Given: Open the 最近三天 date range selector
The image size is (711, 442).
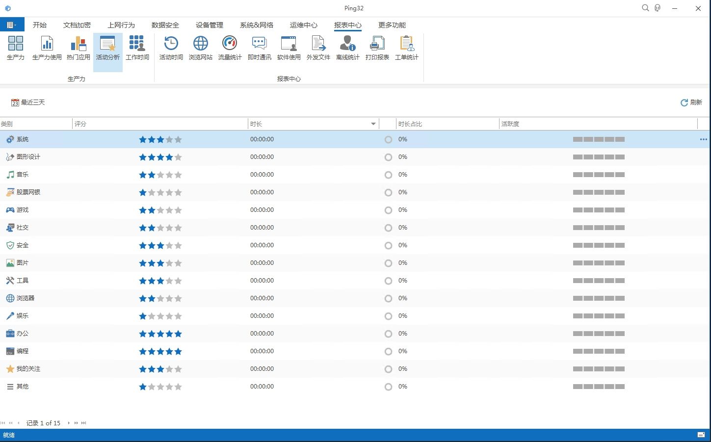Looking at the screenshot, I should pyautogui.click(x=28, y=103).
